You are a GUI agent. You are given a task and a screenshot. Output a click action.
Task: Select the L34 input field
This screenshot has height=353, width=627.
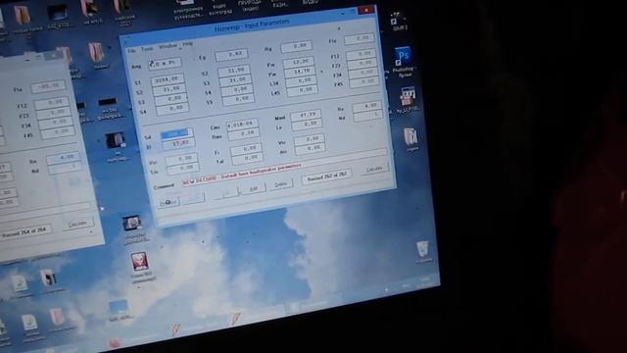click(x=302, y=81)
